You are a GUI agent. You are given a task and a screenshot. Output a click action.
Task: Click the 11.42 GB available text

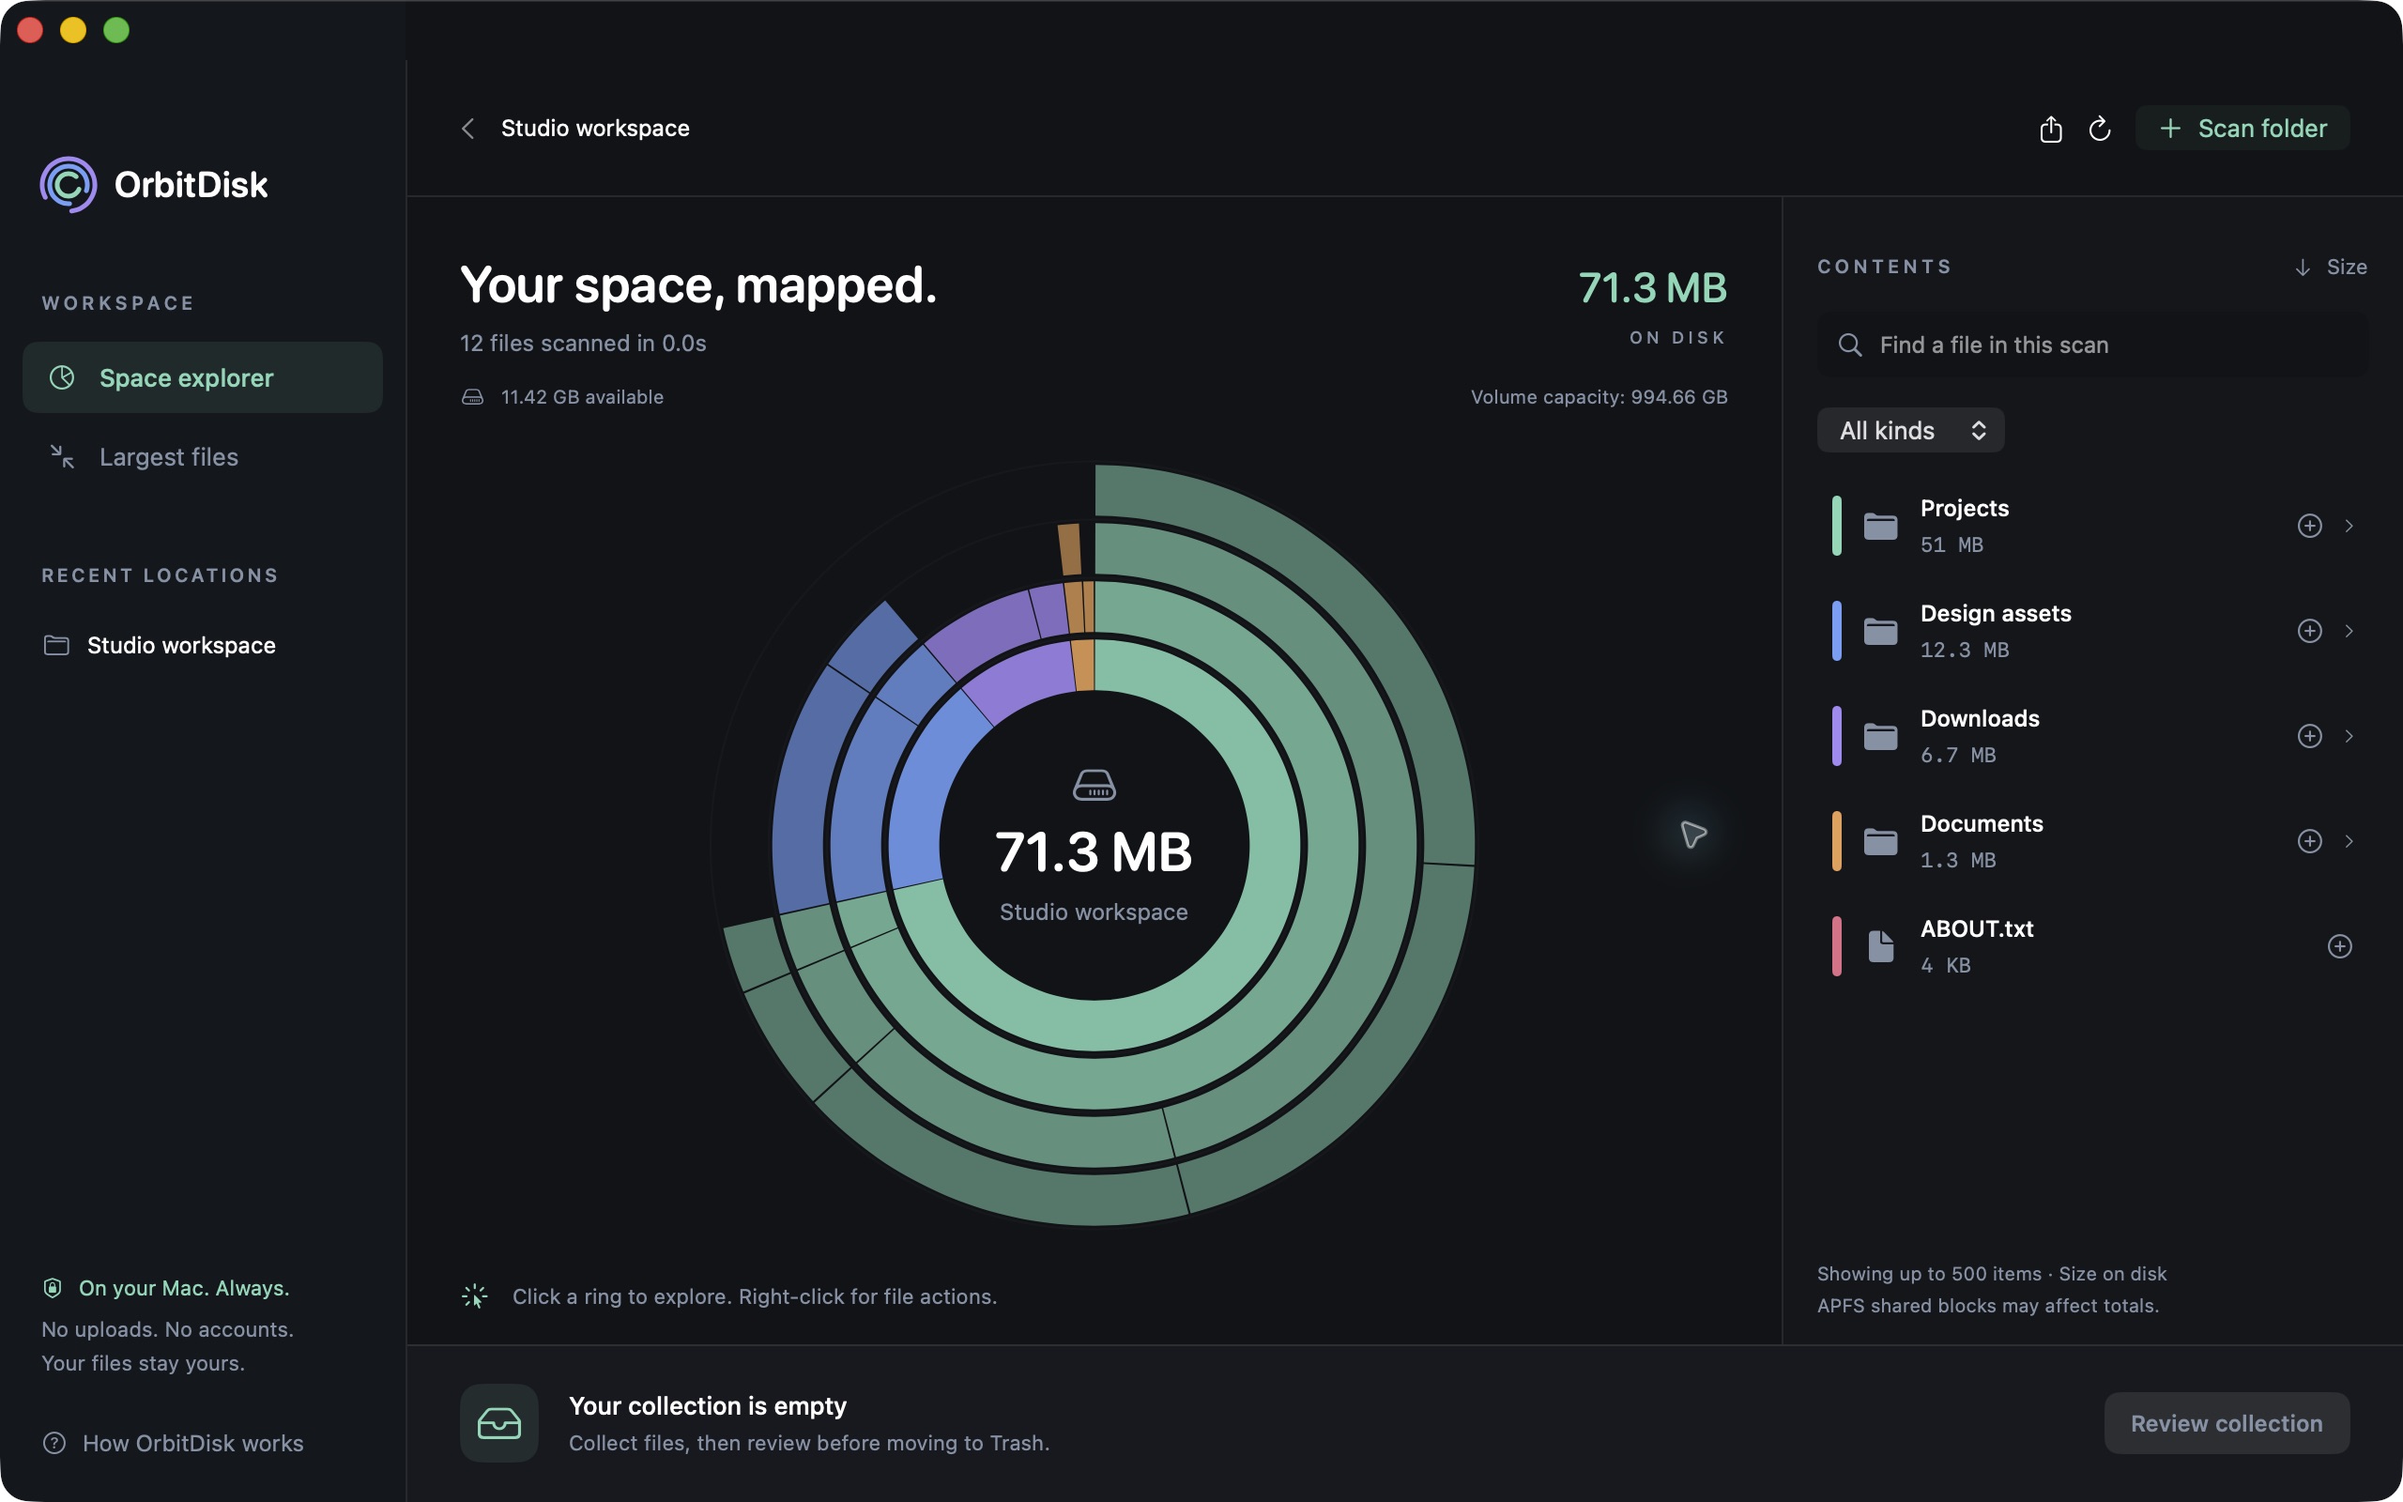[582, 397]
